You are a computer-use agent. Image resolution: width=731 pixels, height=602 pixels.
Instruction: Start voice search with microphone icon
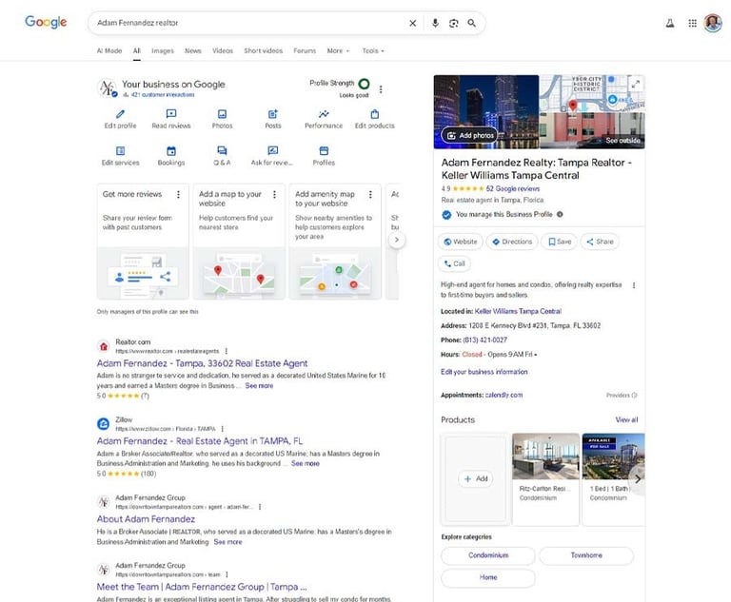(x=435, y=23)
